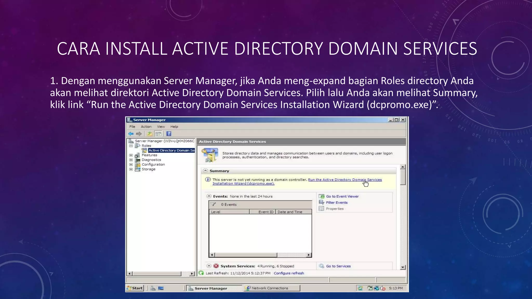The image size is (532, 299).
Task: Click Go to Services link
Action: [x=338, y=266]
